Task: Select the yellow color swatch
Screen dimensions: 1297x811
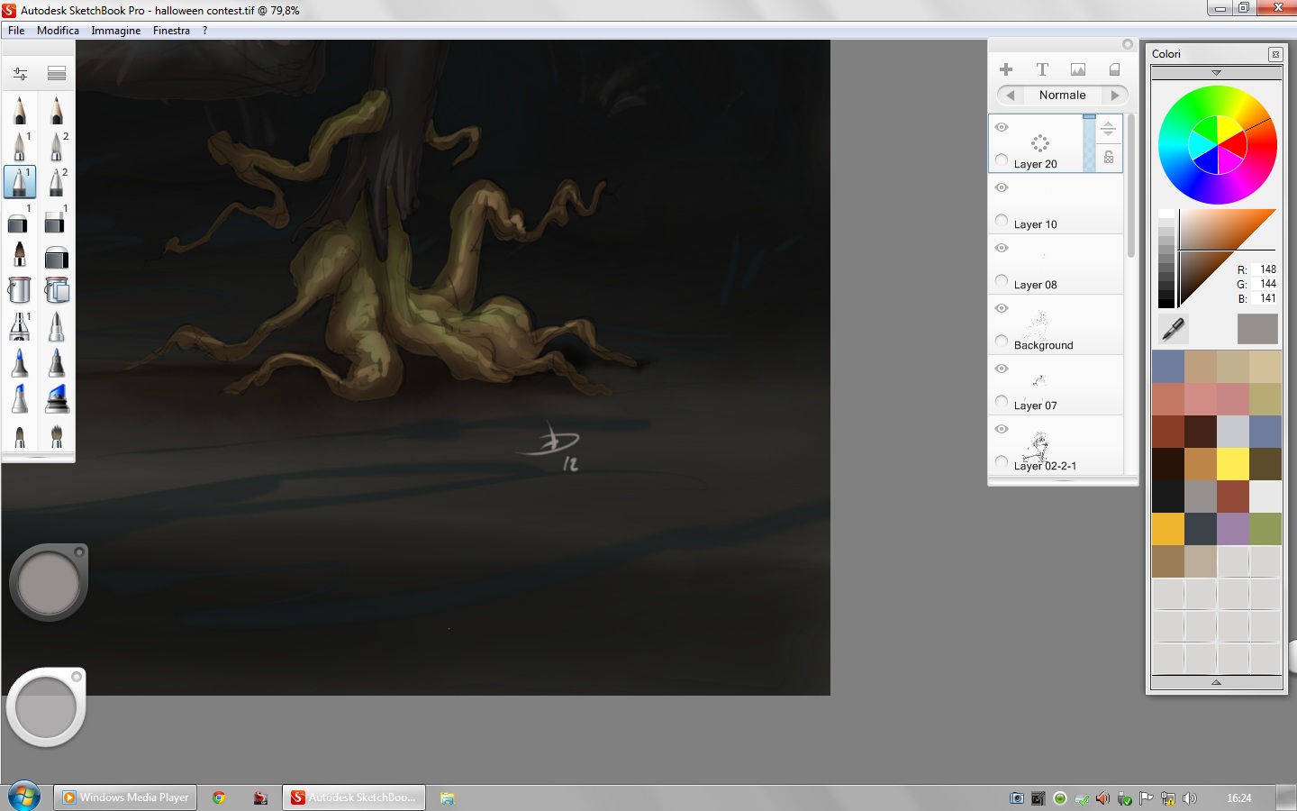Action: tap(1232, 464)
